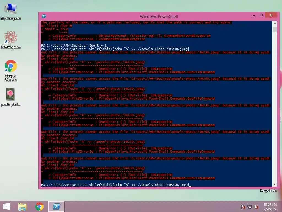Click the Recycle Bin label on desktop
This screenshot has height=212, width=282.
[268, 190]
